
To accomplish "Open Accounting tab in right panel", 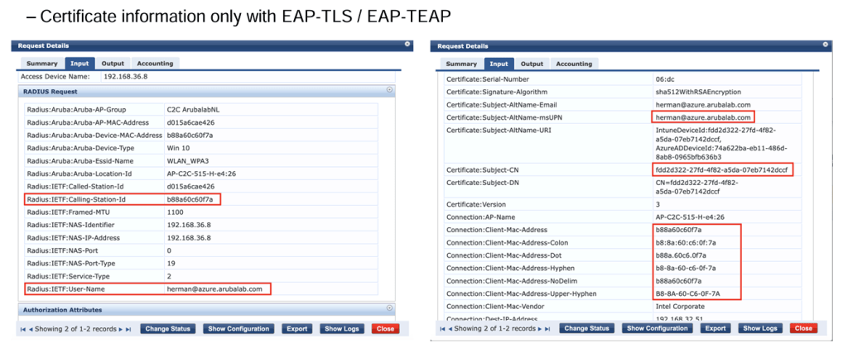I will (x=574, y=64).
